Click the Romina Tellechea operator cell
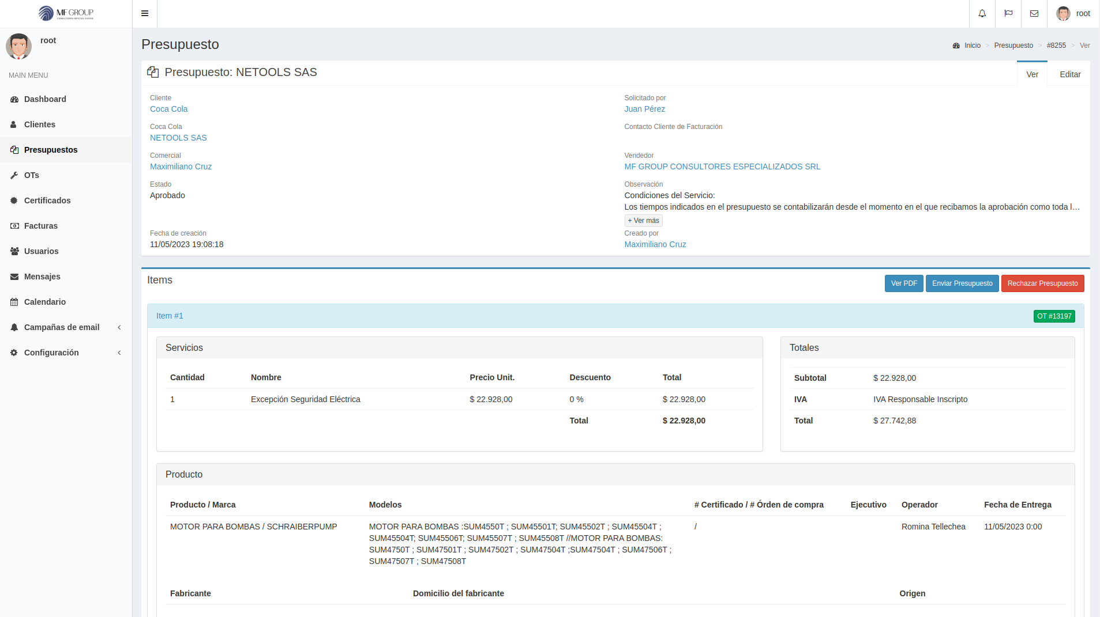 click(x=933, y=527)
